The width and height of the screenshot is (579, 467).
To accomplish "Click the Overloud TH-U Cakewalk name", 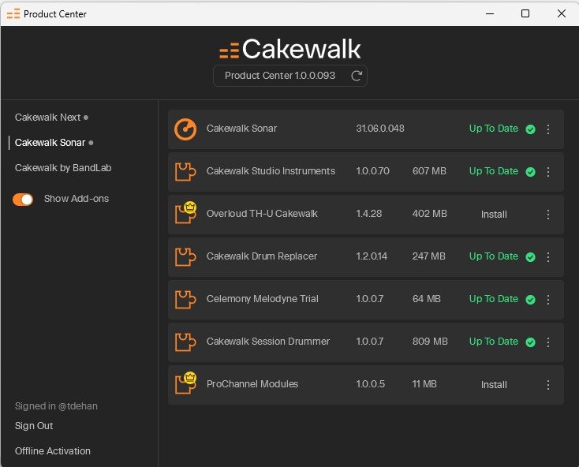I will point(262,214).
